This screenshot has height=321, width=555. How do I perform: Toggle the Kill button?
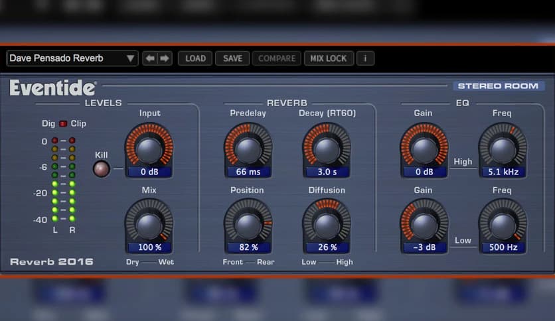pos(101,169)
